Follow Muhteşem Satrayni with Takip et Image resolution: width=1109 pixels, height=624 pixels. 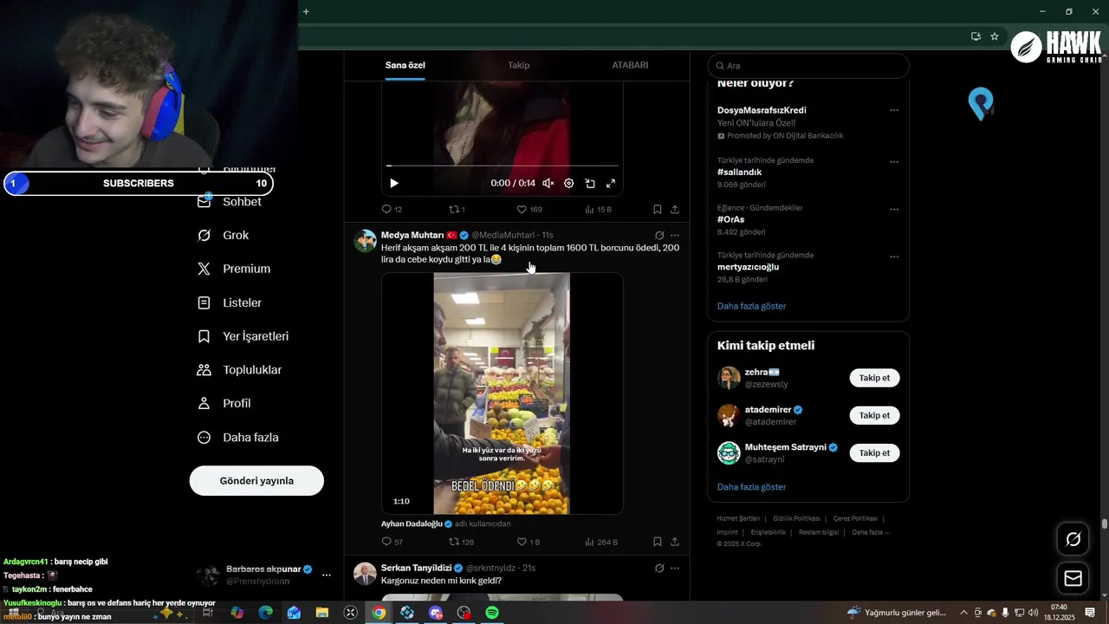tap(874, 452)
